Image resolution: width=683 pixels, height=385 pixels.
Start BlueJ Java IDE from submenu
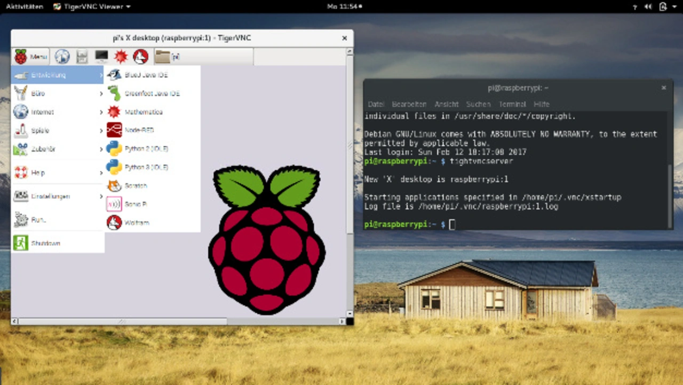tap(153, 75)
